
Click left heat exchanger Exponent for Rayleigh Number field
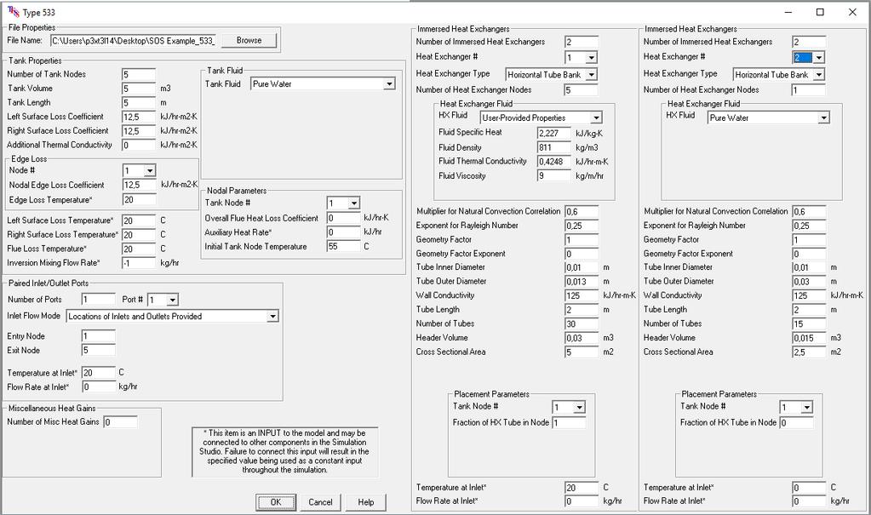click(x=582, y=226)
